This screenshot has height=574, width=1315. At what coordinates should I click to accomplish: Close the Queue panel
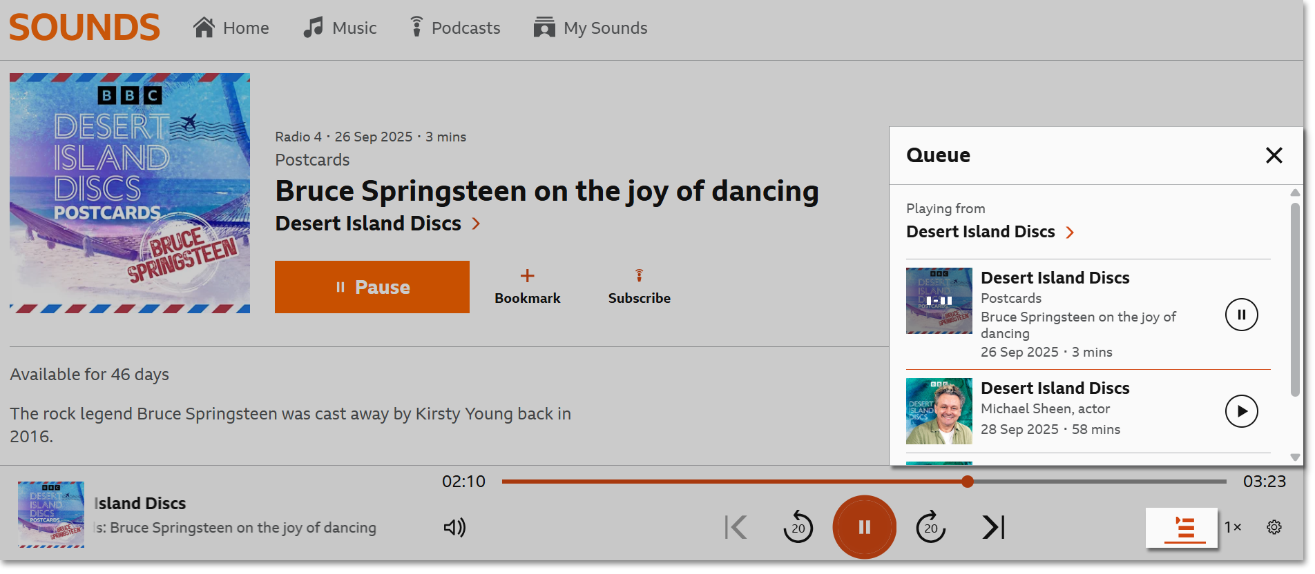1274,155
